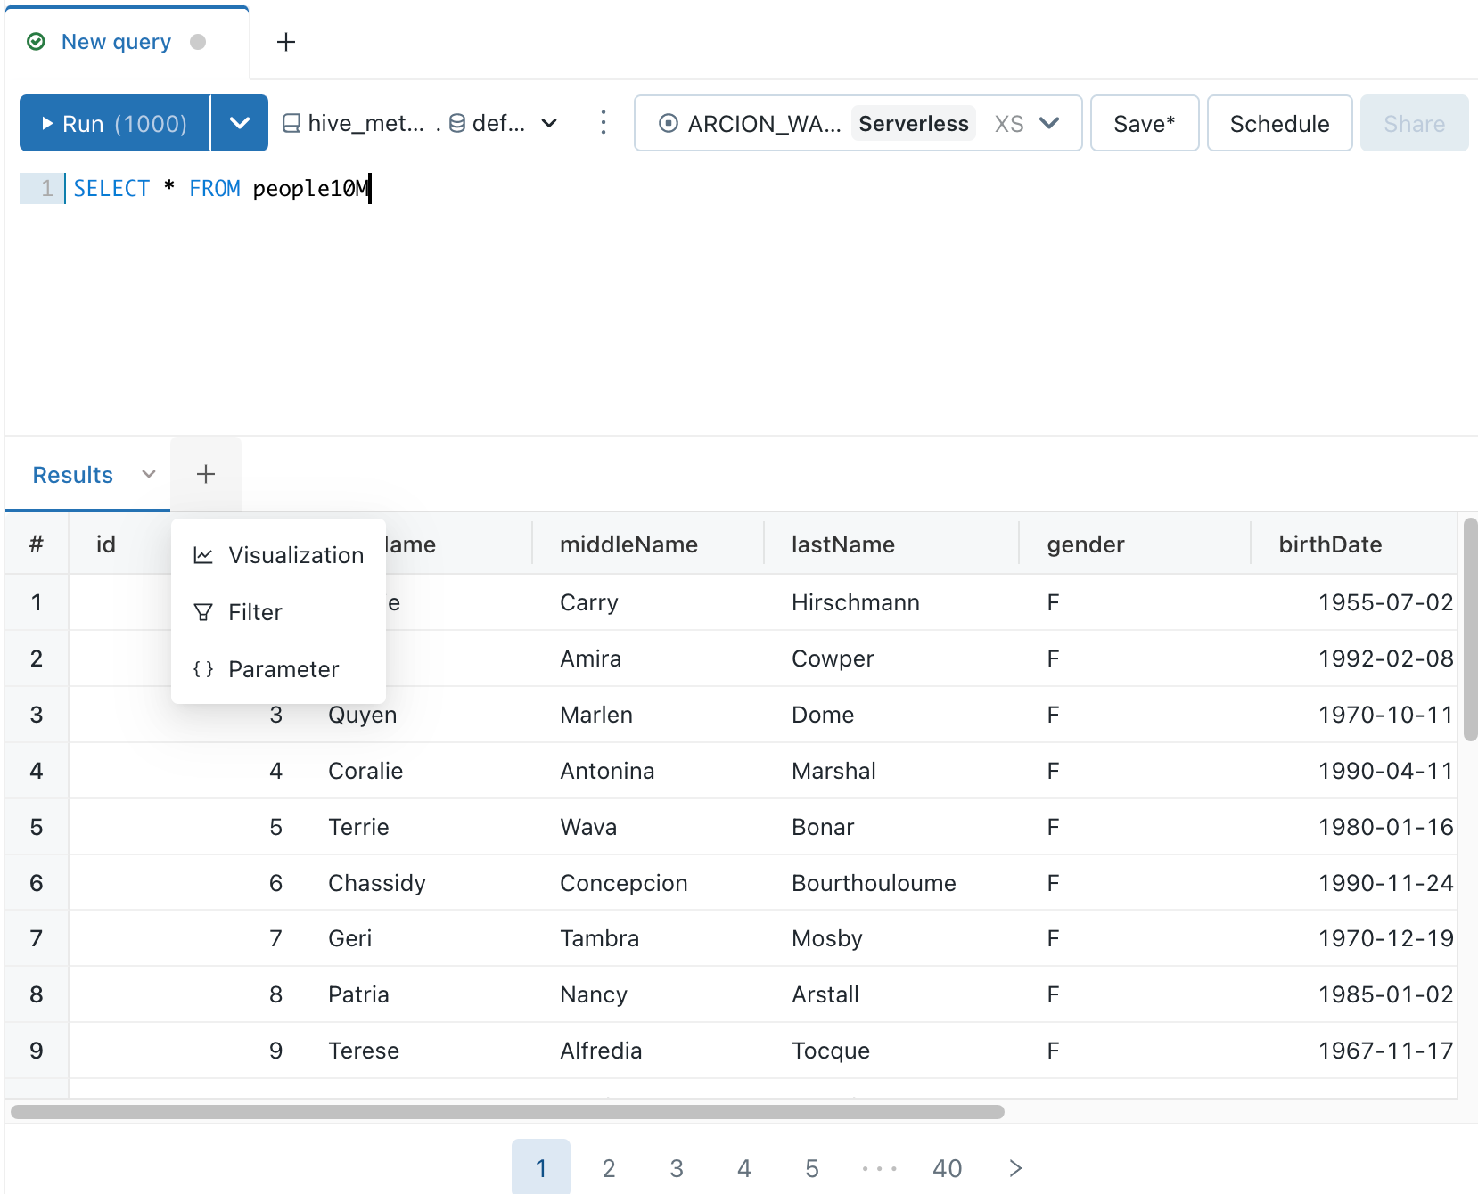Open the ARCION_WA warehouse selector dropdown
This screenshot has width=1478, height=1194.
click(858, 123)
